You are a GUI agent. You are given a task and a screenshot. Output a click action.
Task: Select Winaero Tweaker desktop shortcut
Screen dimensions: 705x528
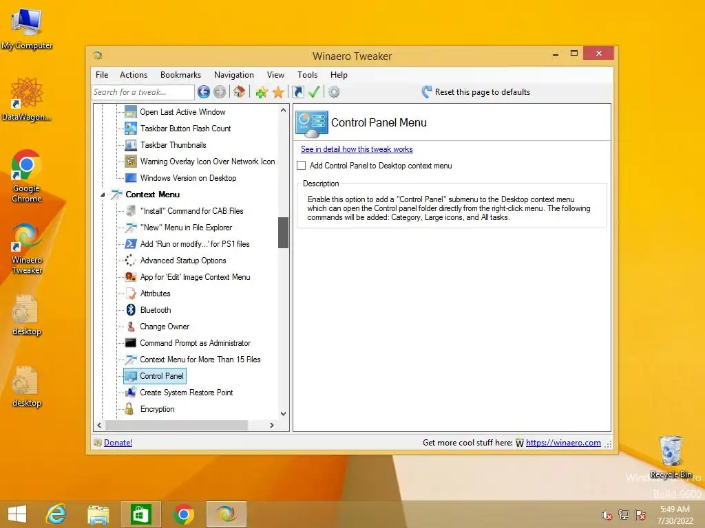27,248
